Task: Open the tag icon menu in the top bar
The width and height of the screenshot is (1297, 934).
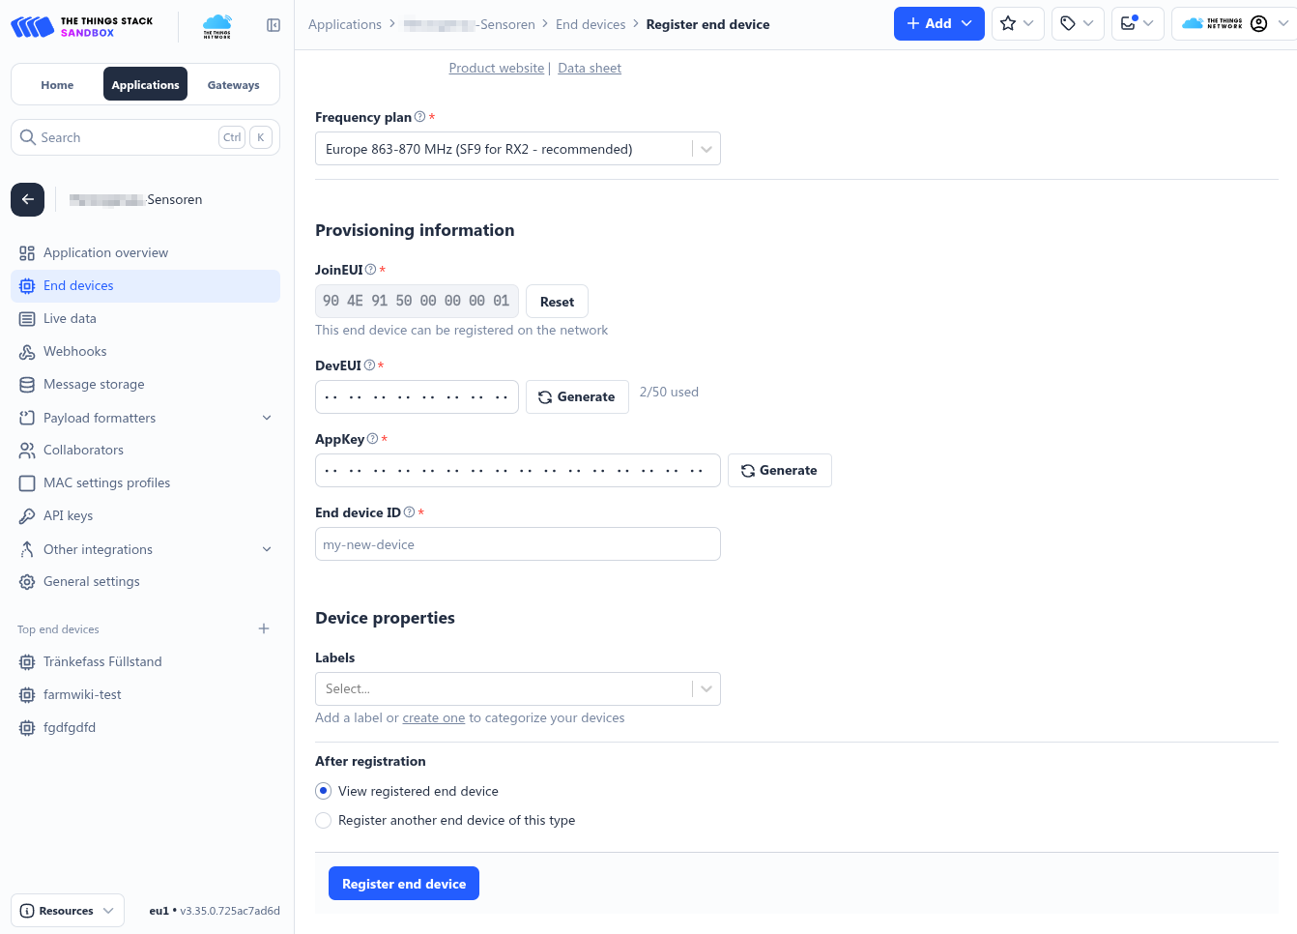Action: 1077,24
